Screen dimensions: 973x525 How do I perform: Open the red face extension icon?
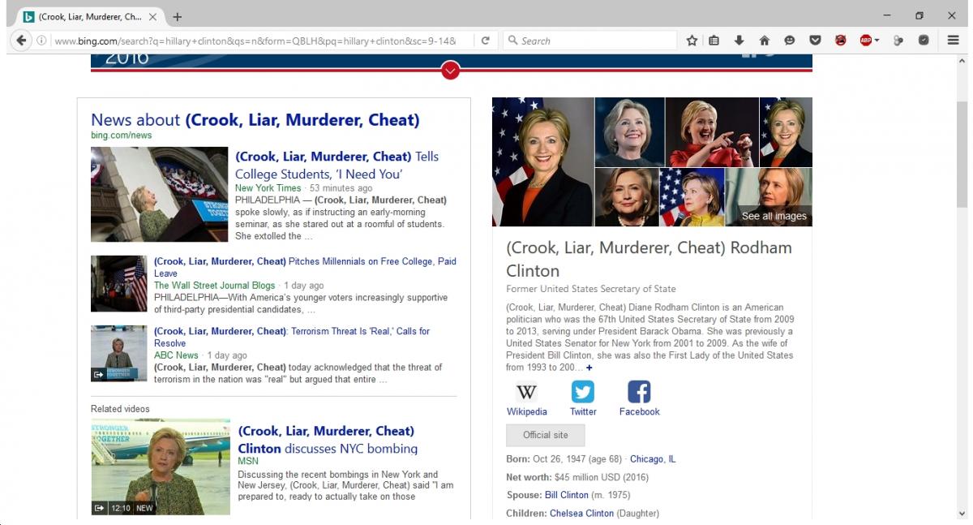[841, 41]
